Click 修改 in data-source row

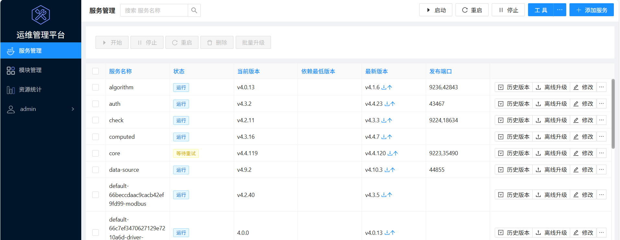coord(583,170)
